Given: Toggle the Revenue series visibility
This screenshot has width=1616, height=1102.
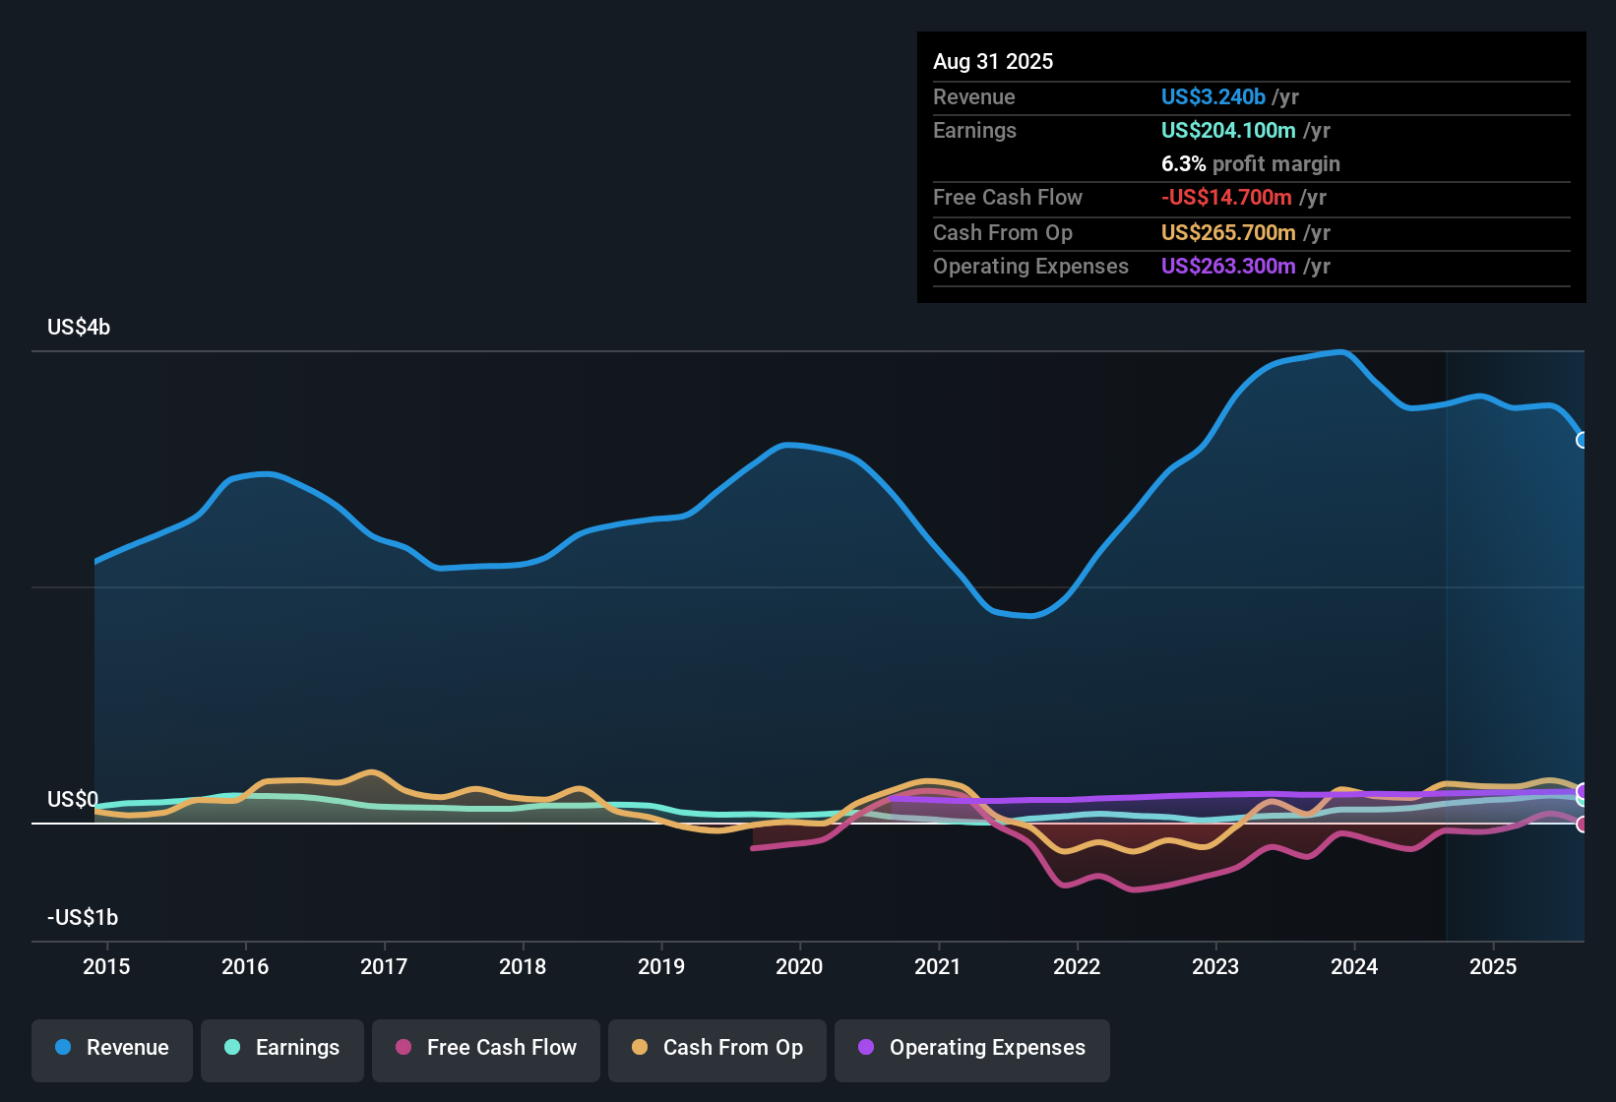Looking at the screenshot, I should (111, 1050).
